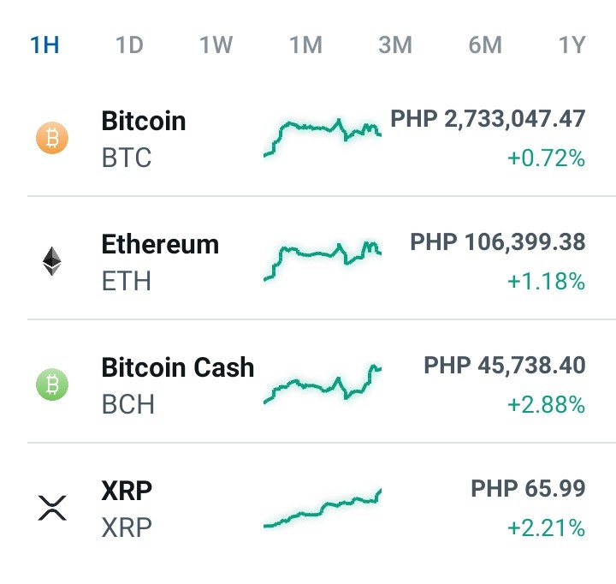The width and height of the screenshot is (616, 584).
Task: Tap the Ethereum diamond logo icon
Action: (x=52, y=261)
